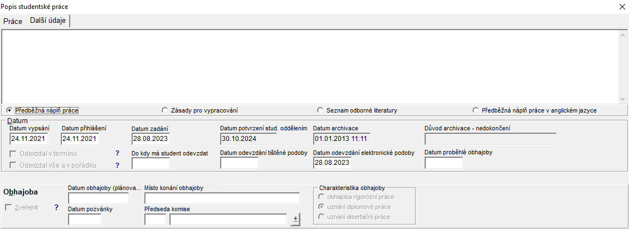The height and width of the screenshot is (229, 629).
Task: Select the Předběžná náplň práce radio button
Action: (9, 110)
